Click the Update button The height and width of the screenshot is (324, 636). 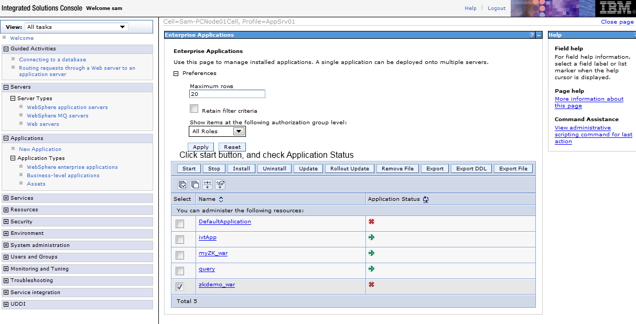308,169
